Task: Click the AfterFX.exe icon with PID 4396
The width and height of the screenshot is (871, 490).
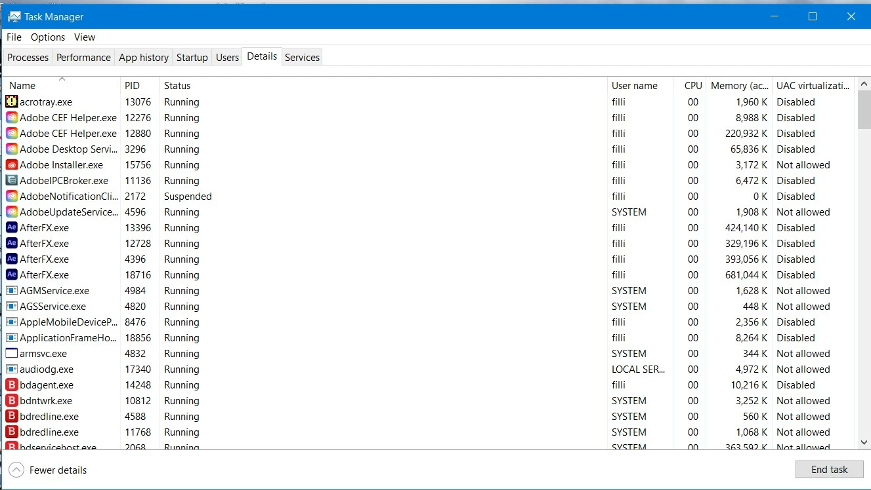Action: tap(11, 259)
